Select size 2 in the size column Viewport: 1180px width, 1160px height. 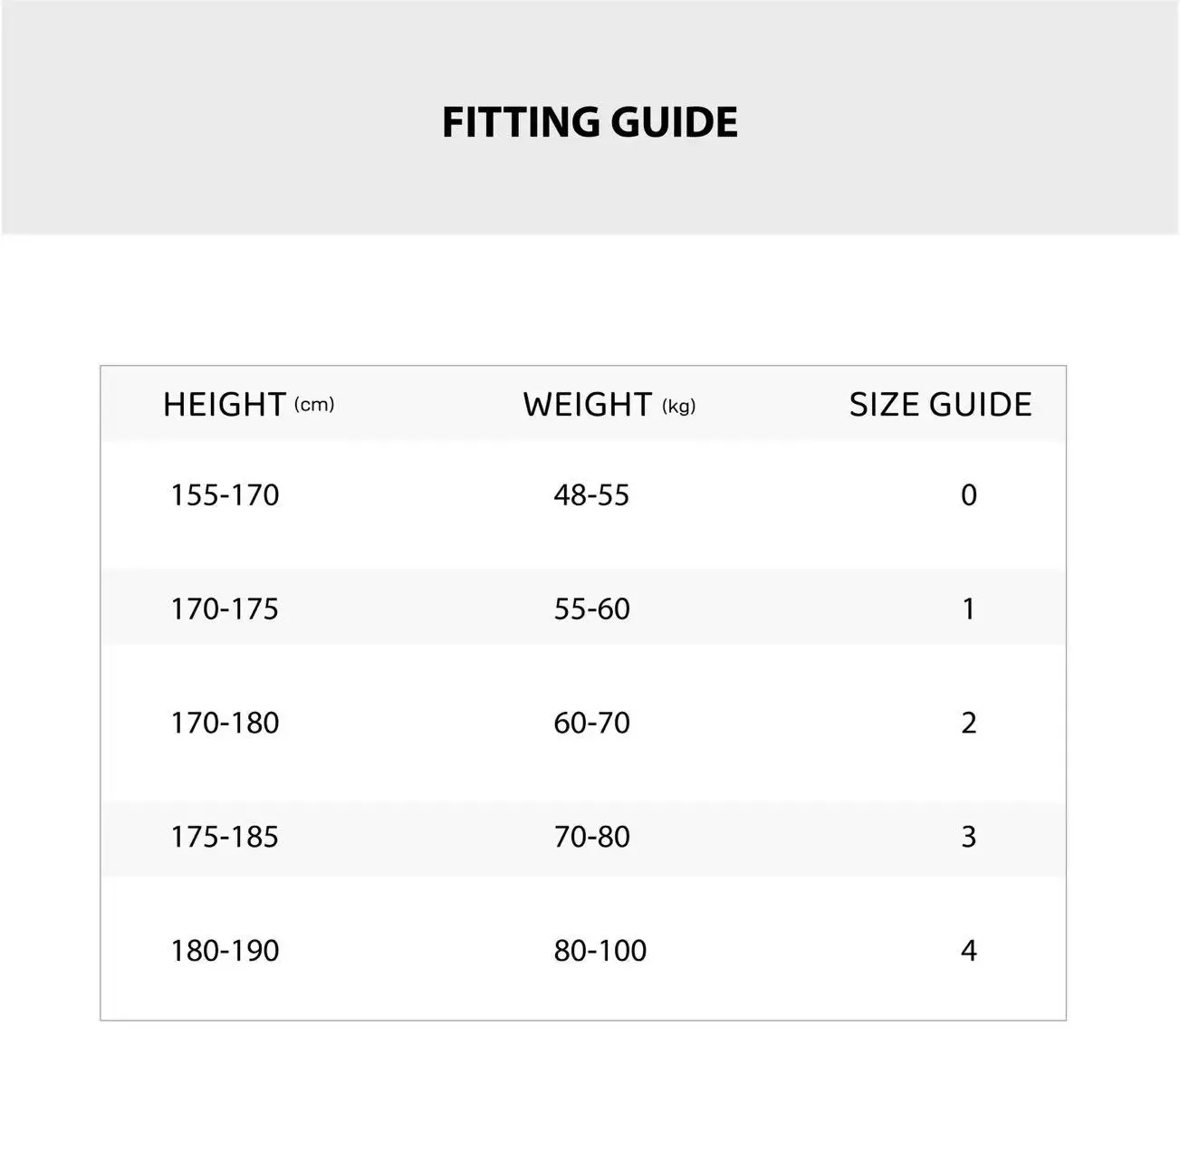[968, 724]
